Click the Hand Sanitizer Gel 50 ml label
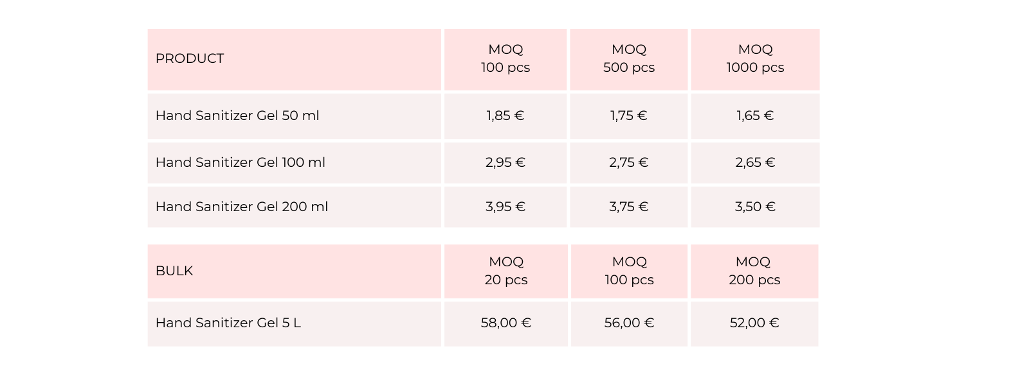Image resolution: width=1029 pixels, height=385 pixels. [x=237, y=116]
